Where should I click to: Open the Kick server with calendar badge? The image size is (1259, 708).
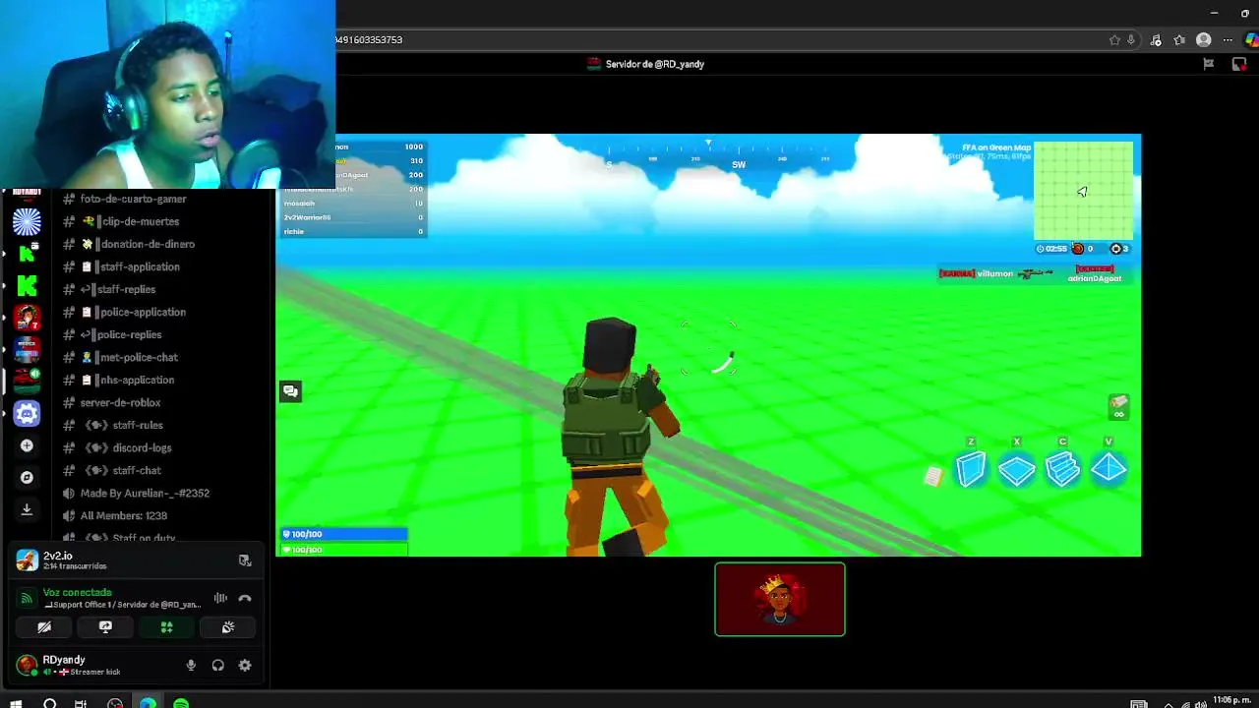coord(27,254)
